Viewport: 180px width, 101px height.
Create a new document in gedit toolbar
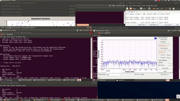(127, 8)
